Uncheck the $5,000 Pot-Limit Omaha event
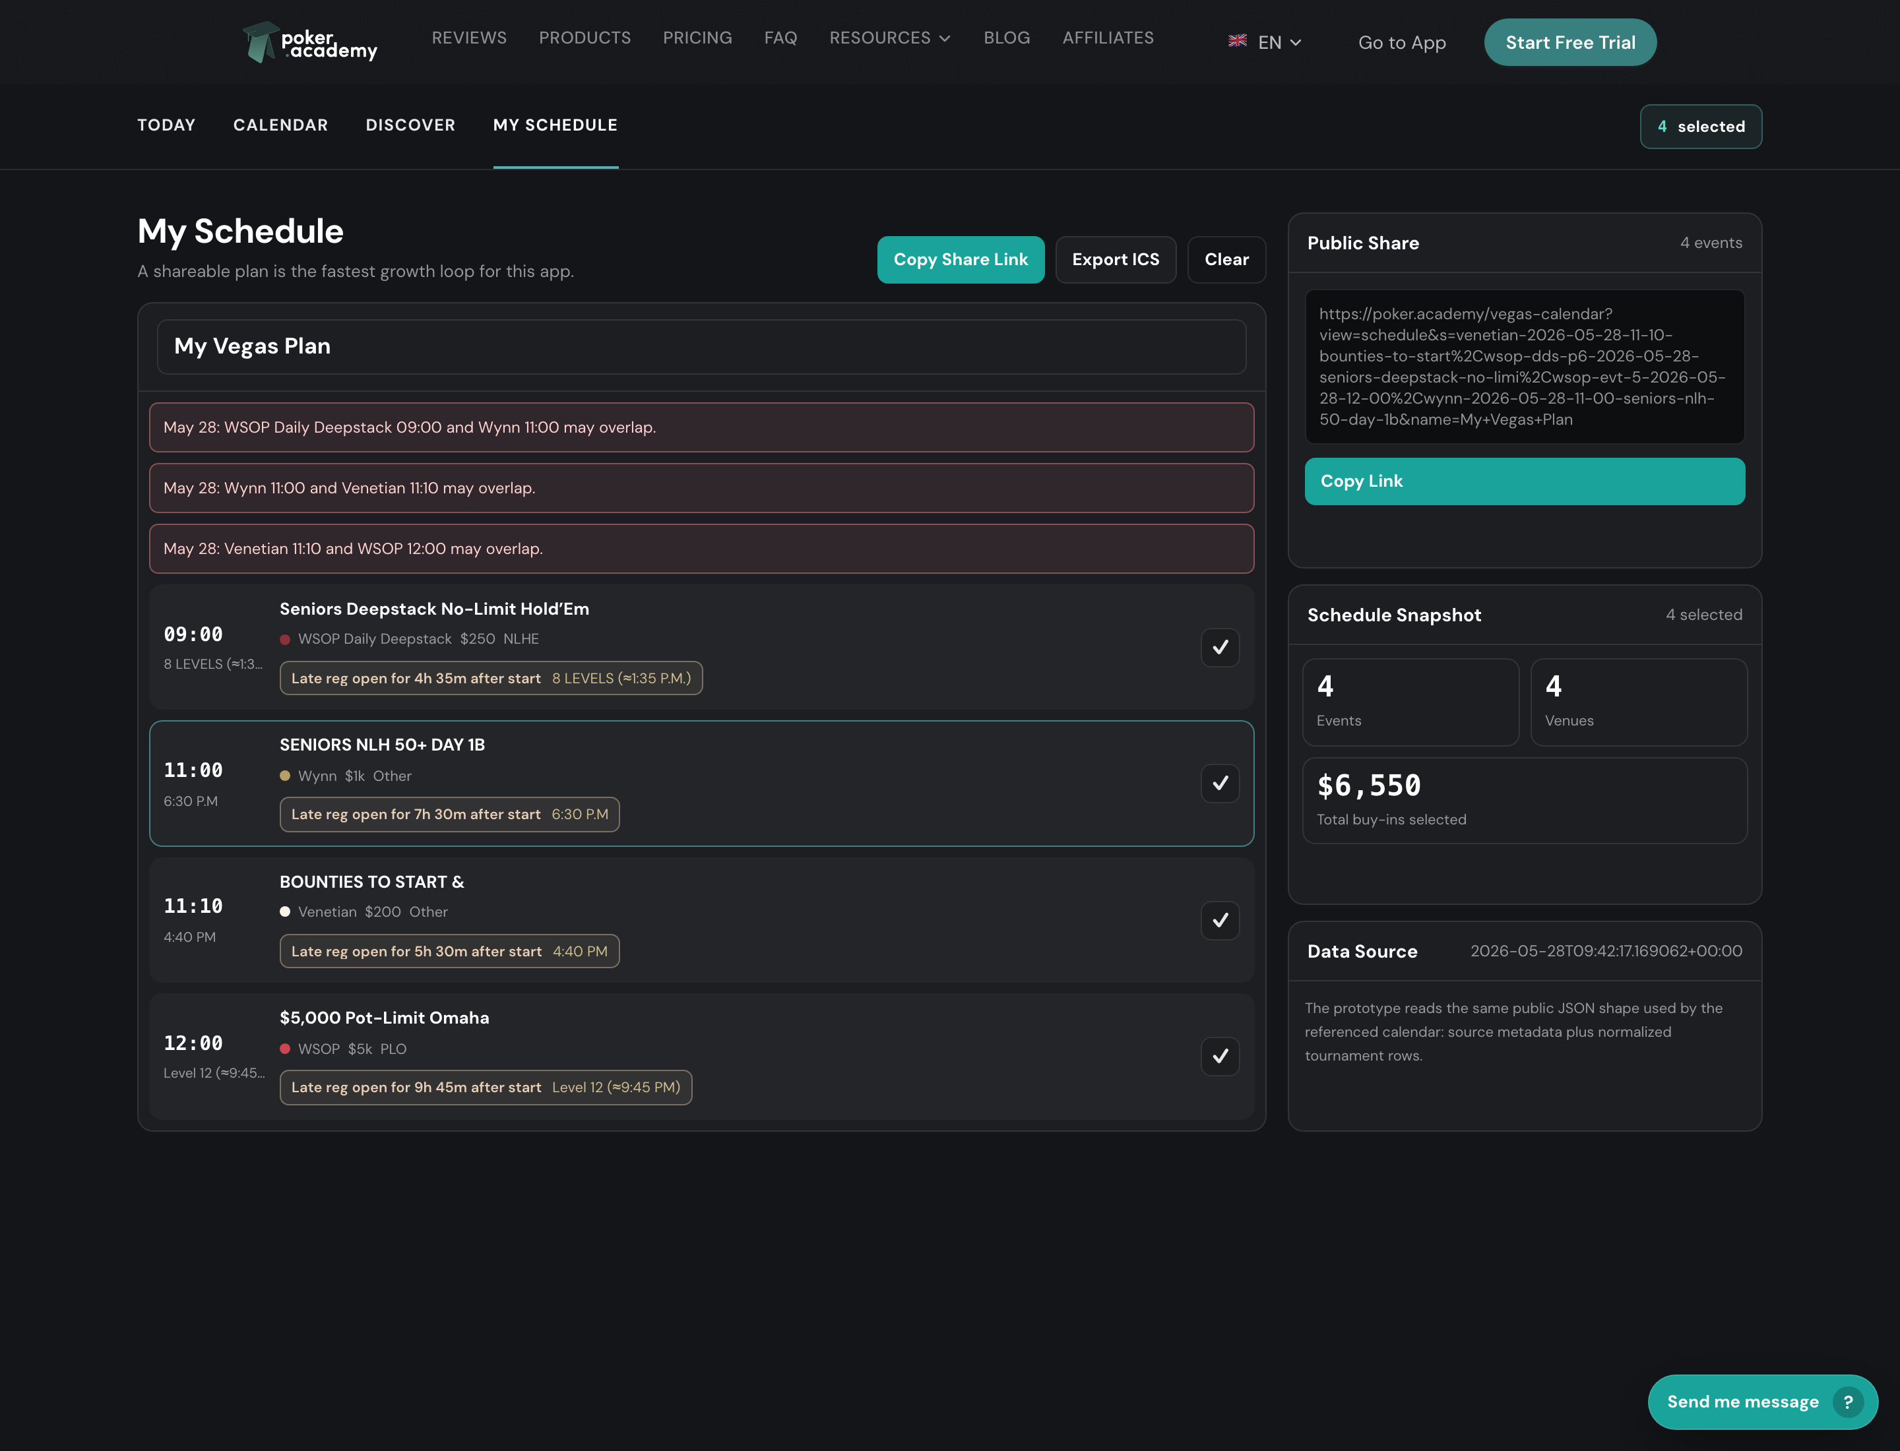This screenshot has height=1451, width=1900. 1220,1057
